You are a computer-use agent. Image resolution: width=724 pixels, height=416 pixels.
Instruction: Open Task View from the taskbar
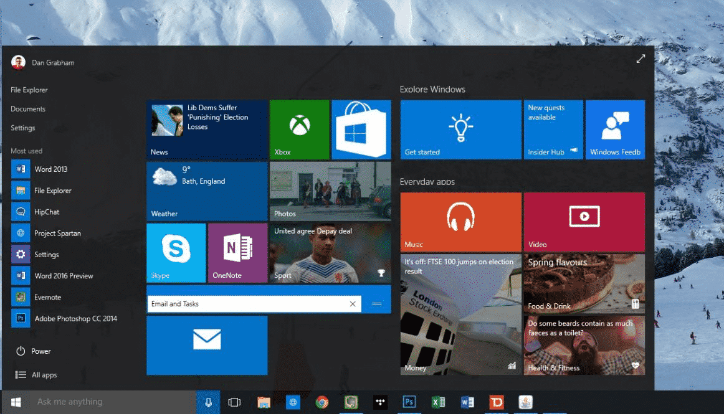point(234,402)
